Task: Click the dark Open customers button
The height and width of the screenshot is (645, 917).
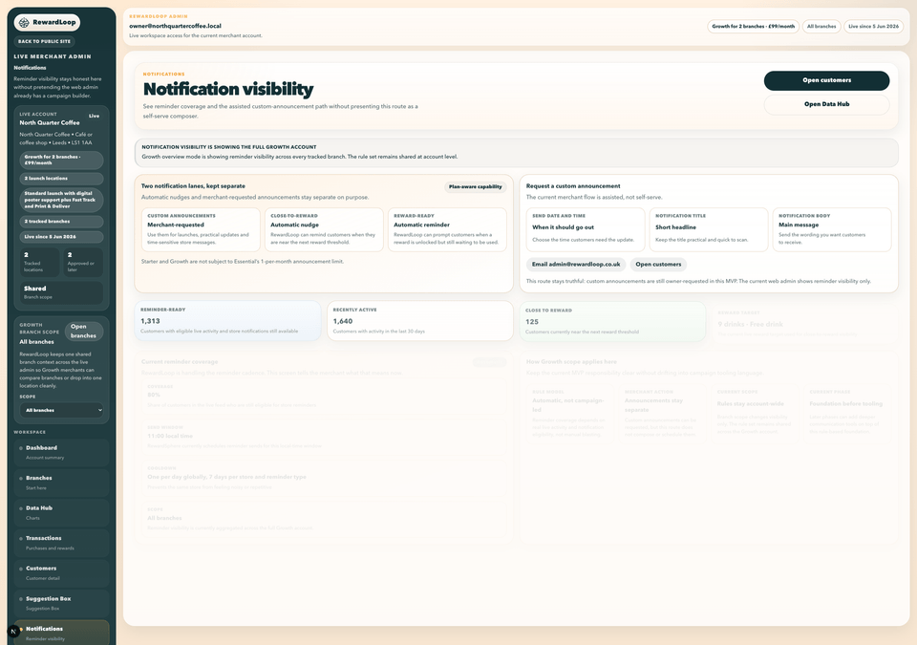Action: coord(826,81)
